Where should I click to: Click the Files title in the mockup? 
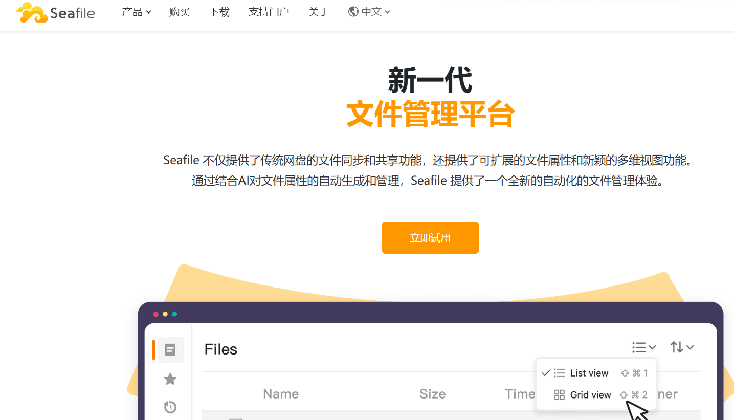[221, 349]
